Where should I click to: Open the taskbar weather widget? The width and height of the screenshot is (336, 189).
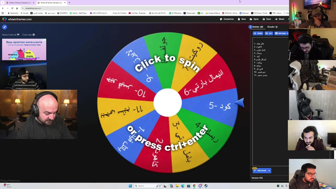coord(7,186)
